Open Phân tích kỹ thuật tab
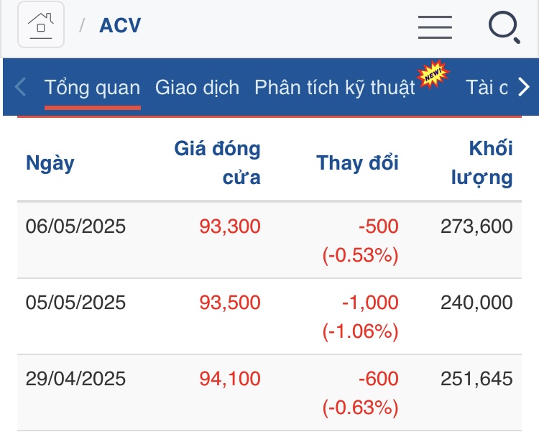539x432 pixels. click(335, 88)
